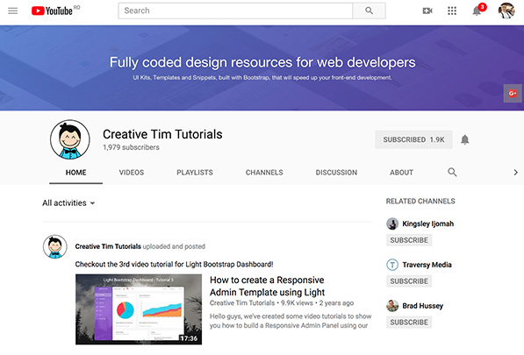This screenshot has width=524, height=355.
Task: Open the Light Bootstrap Dashboard video thumbnail
Action: pyautogui.click(x=139, y=309)
